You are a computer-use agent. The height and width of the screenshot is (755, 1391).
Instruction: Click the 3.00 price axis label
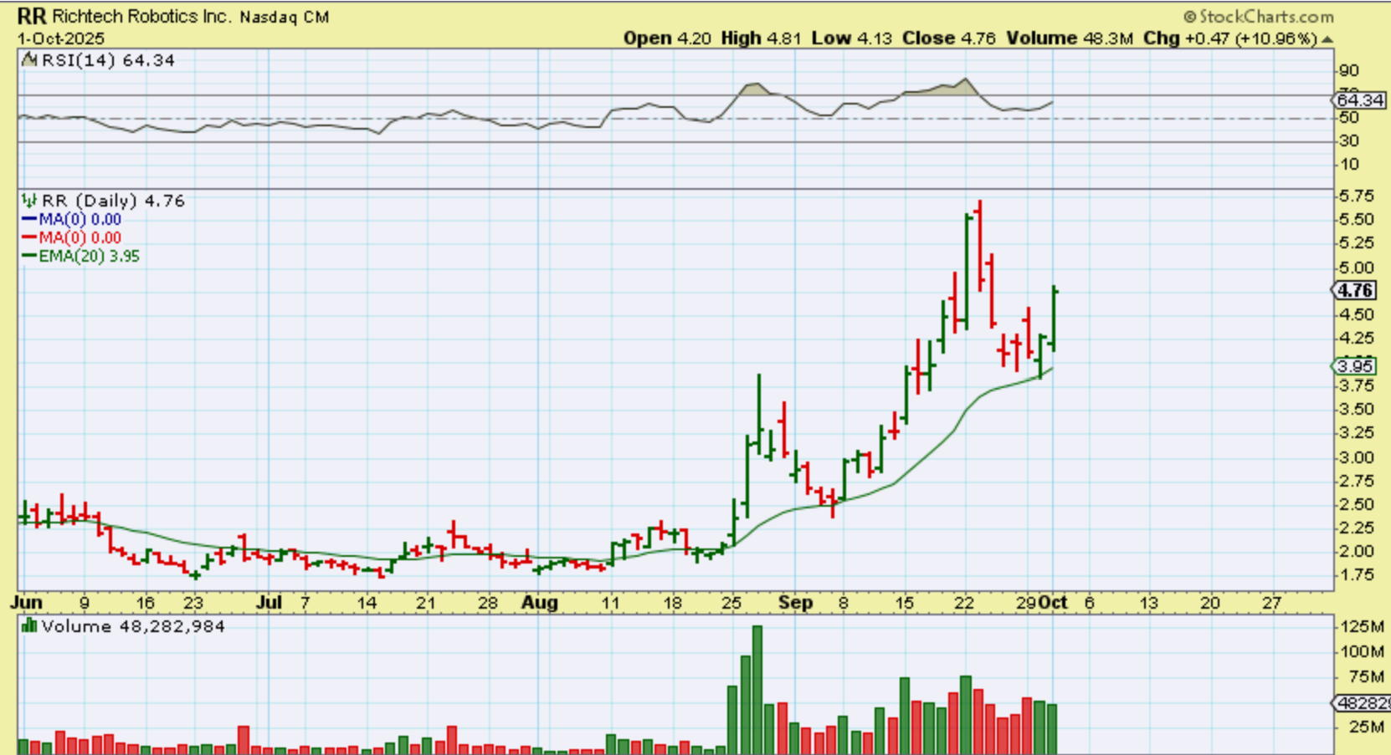1356,457
